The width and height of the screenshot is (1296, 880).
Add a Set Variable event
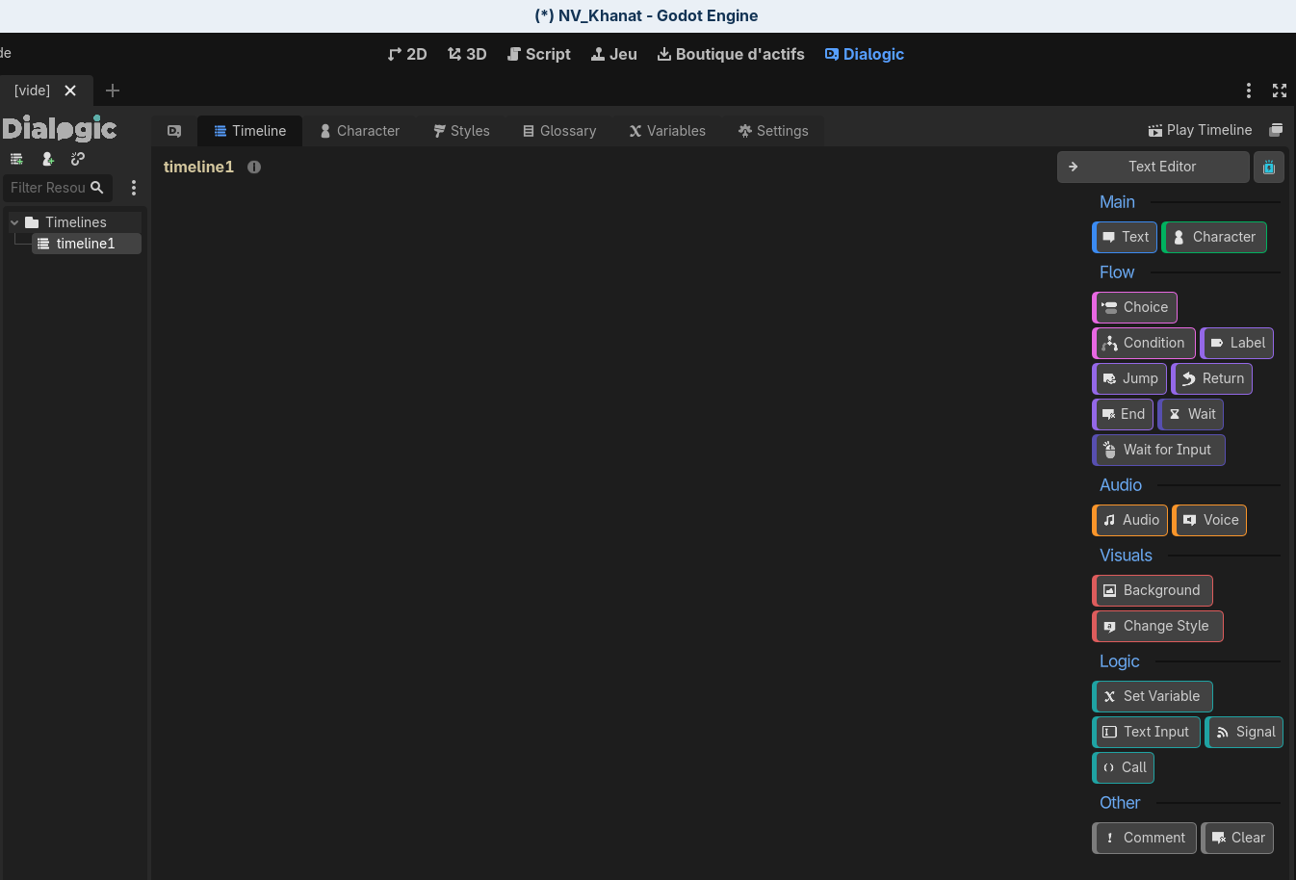pos(1153,696)
